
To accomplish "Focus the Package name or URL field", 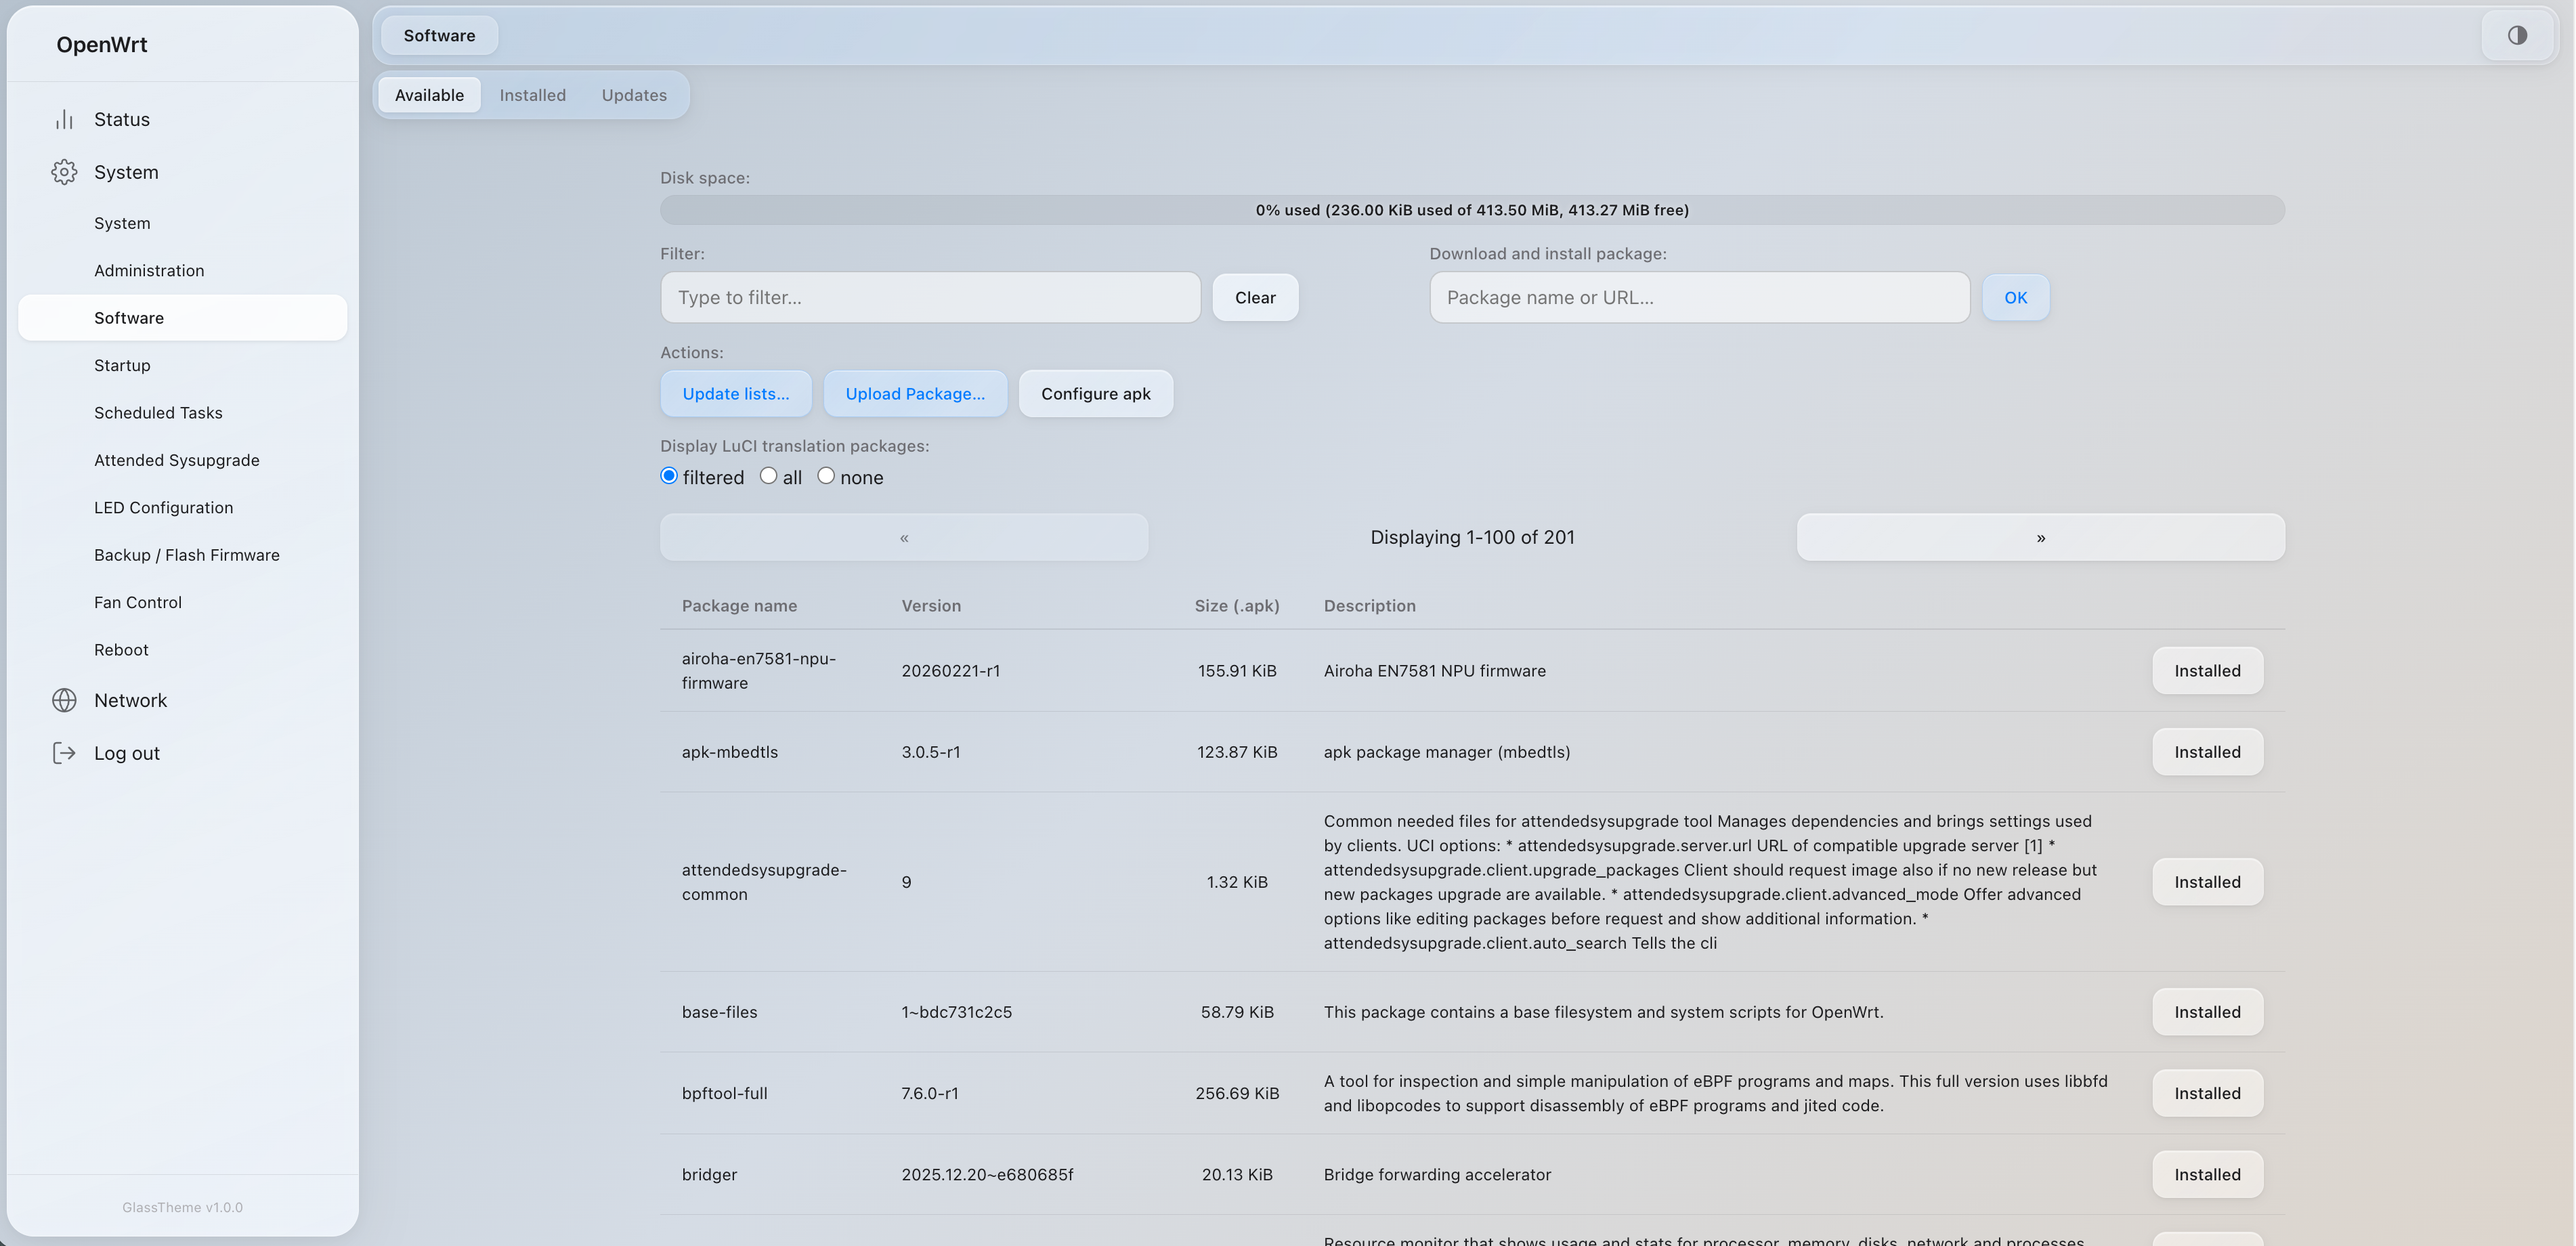I will 1699,298.
